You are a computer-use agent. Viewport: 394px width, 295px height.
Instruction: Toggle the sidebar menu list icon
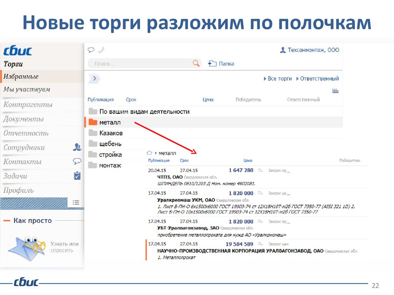point(76,202)
